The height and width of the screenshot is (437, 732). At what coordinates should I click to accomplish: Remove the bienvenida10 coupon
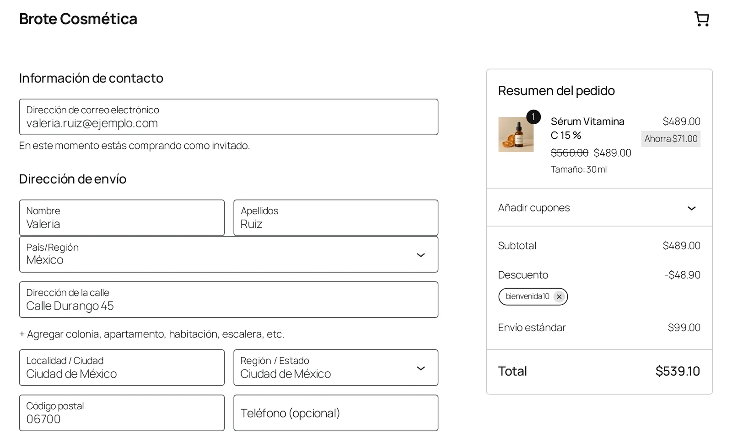(x=559, y=297)
